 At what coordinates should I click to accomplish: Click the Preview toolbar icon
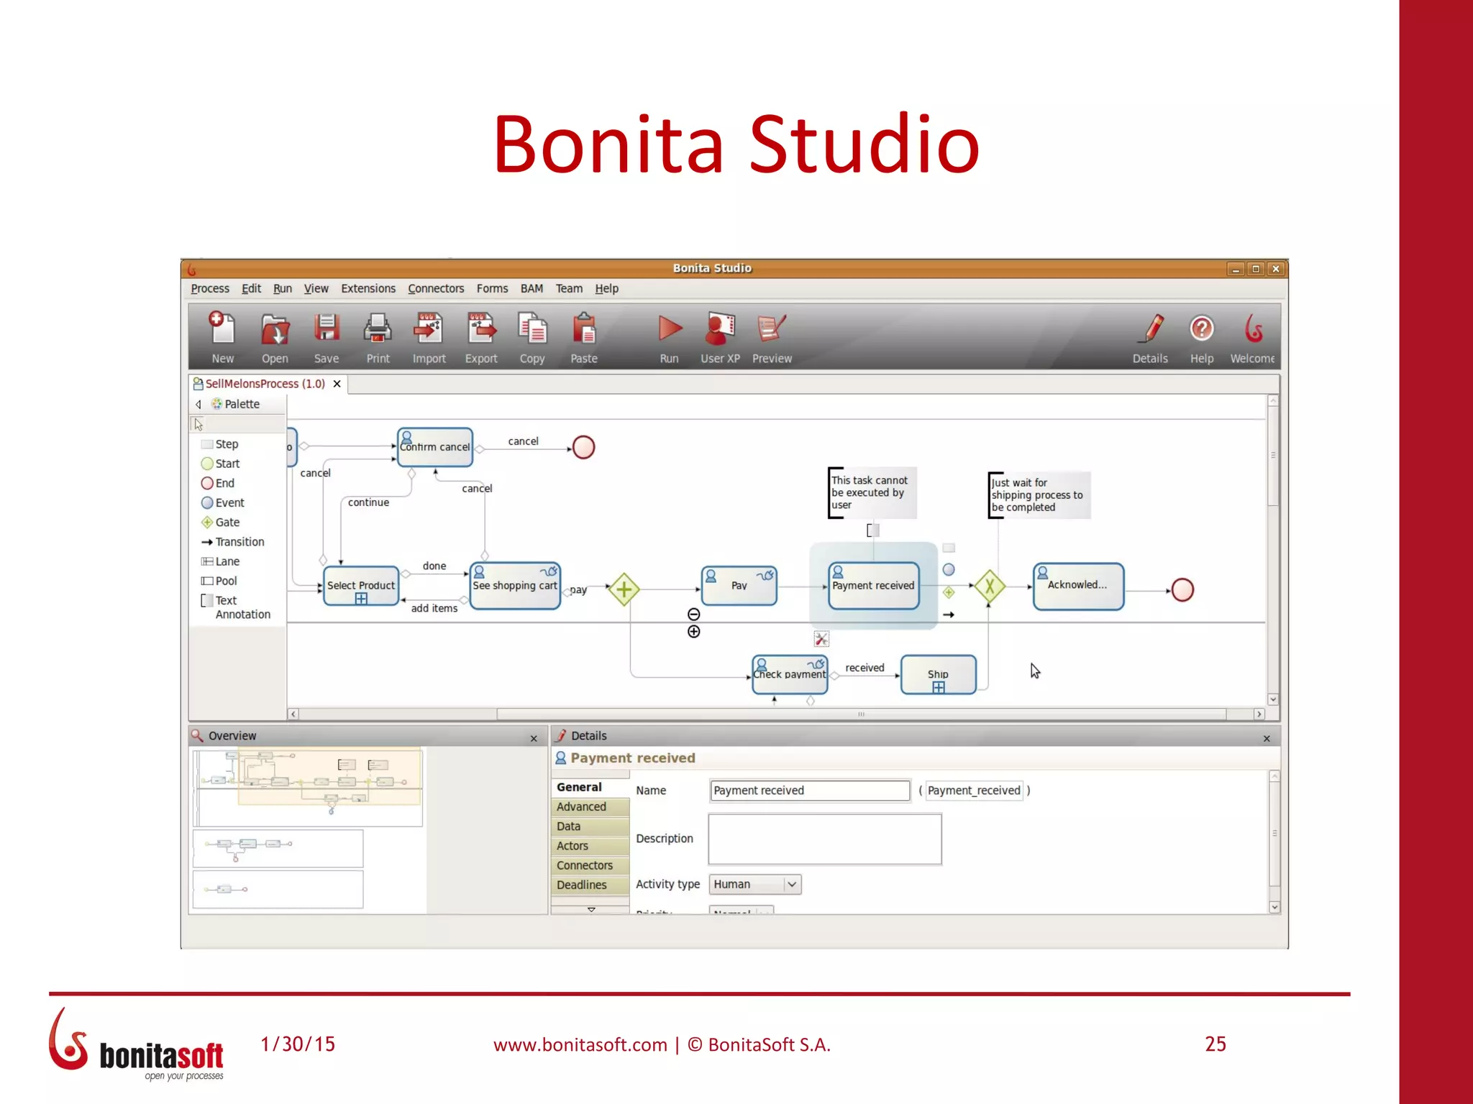tap(772, 331)
